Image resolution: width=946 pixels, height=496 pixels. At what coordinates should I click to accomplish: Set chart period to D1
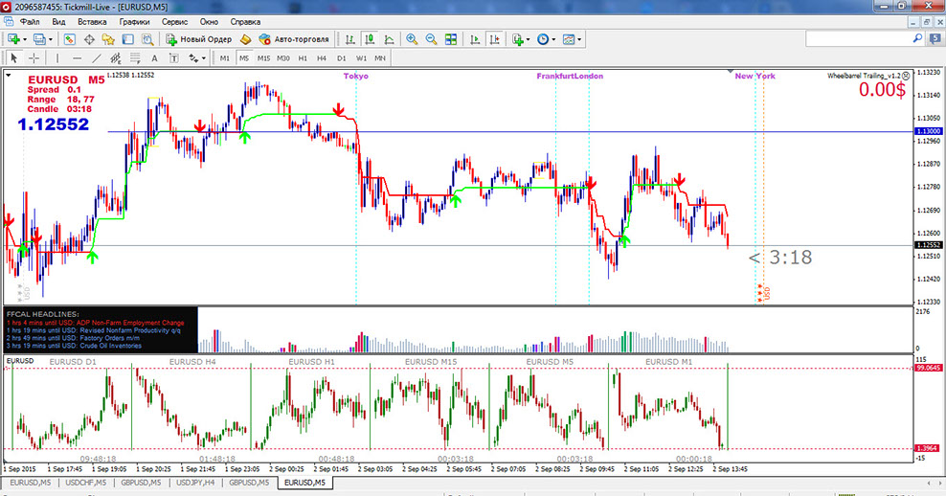341,58
